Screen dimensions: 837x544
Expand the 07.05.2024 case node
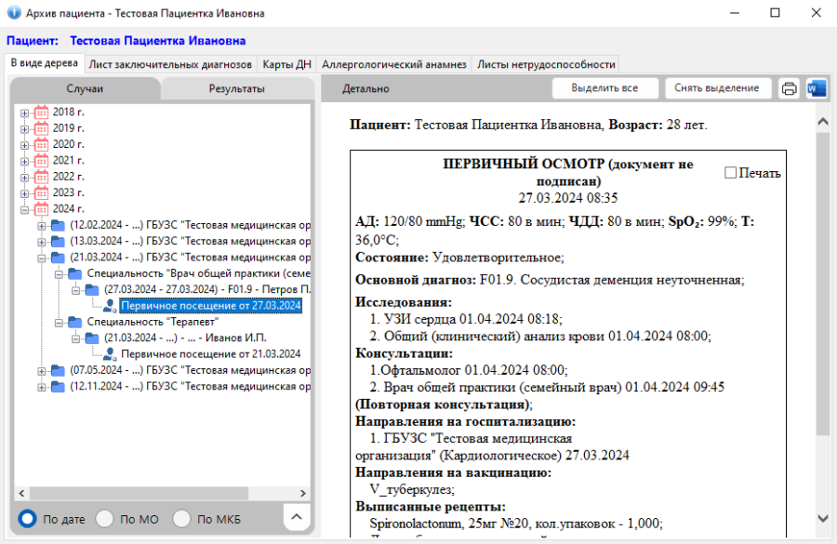click(x=42, y=370)
